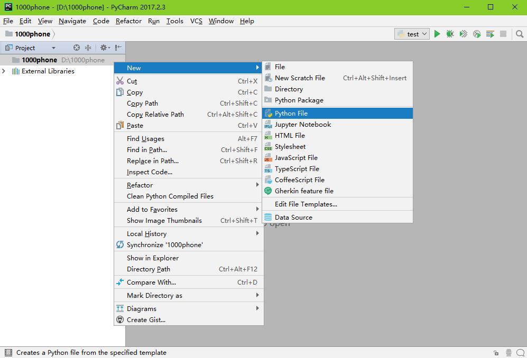This screenshot has width=527, height=358.
Task: Click Compare With...
Action: click(189, 282)
